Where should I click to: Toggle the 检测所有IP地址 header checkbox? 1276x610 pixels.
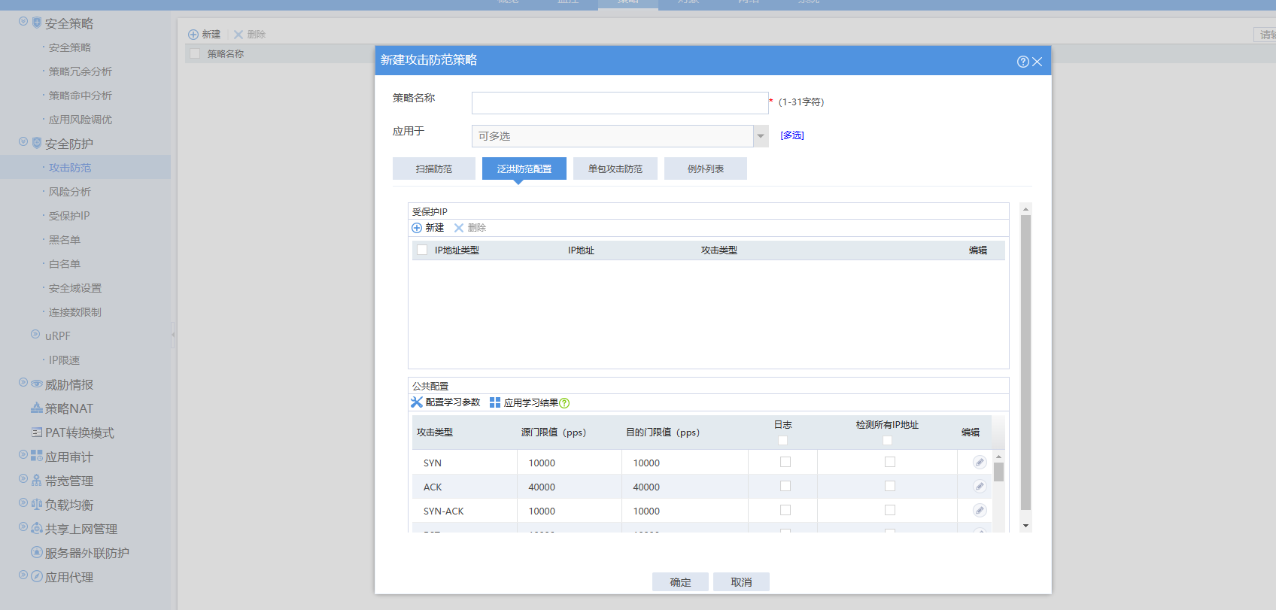click(888, 441)
